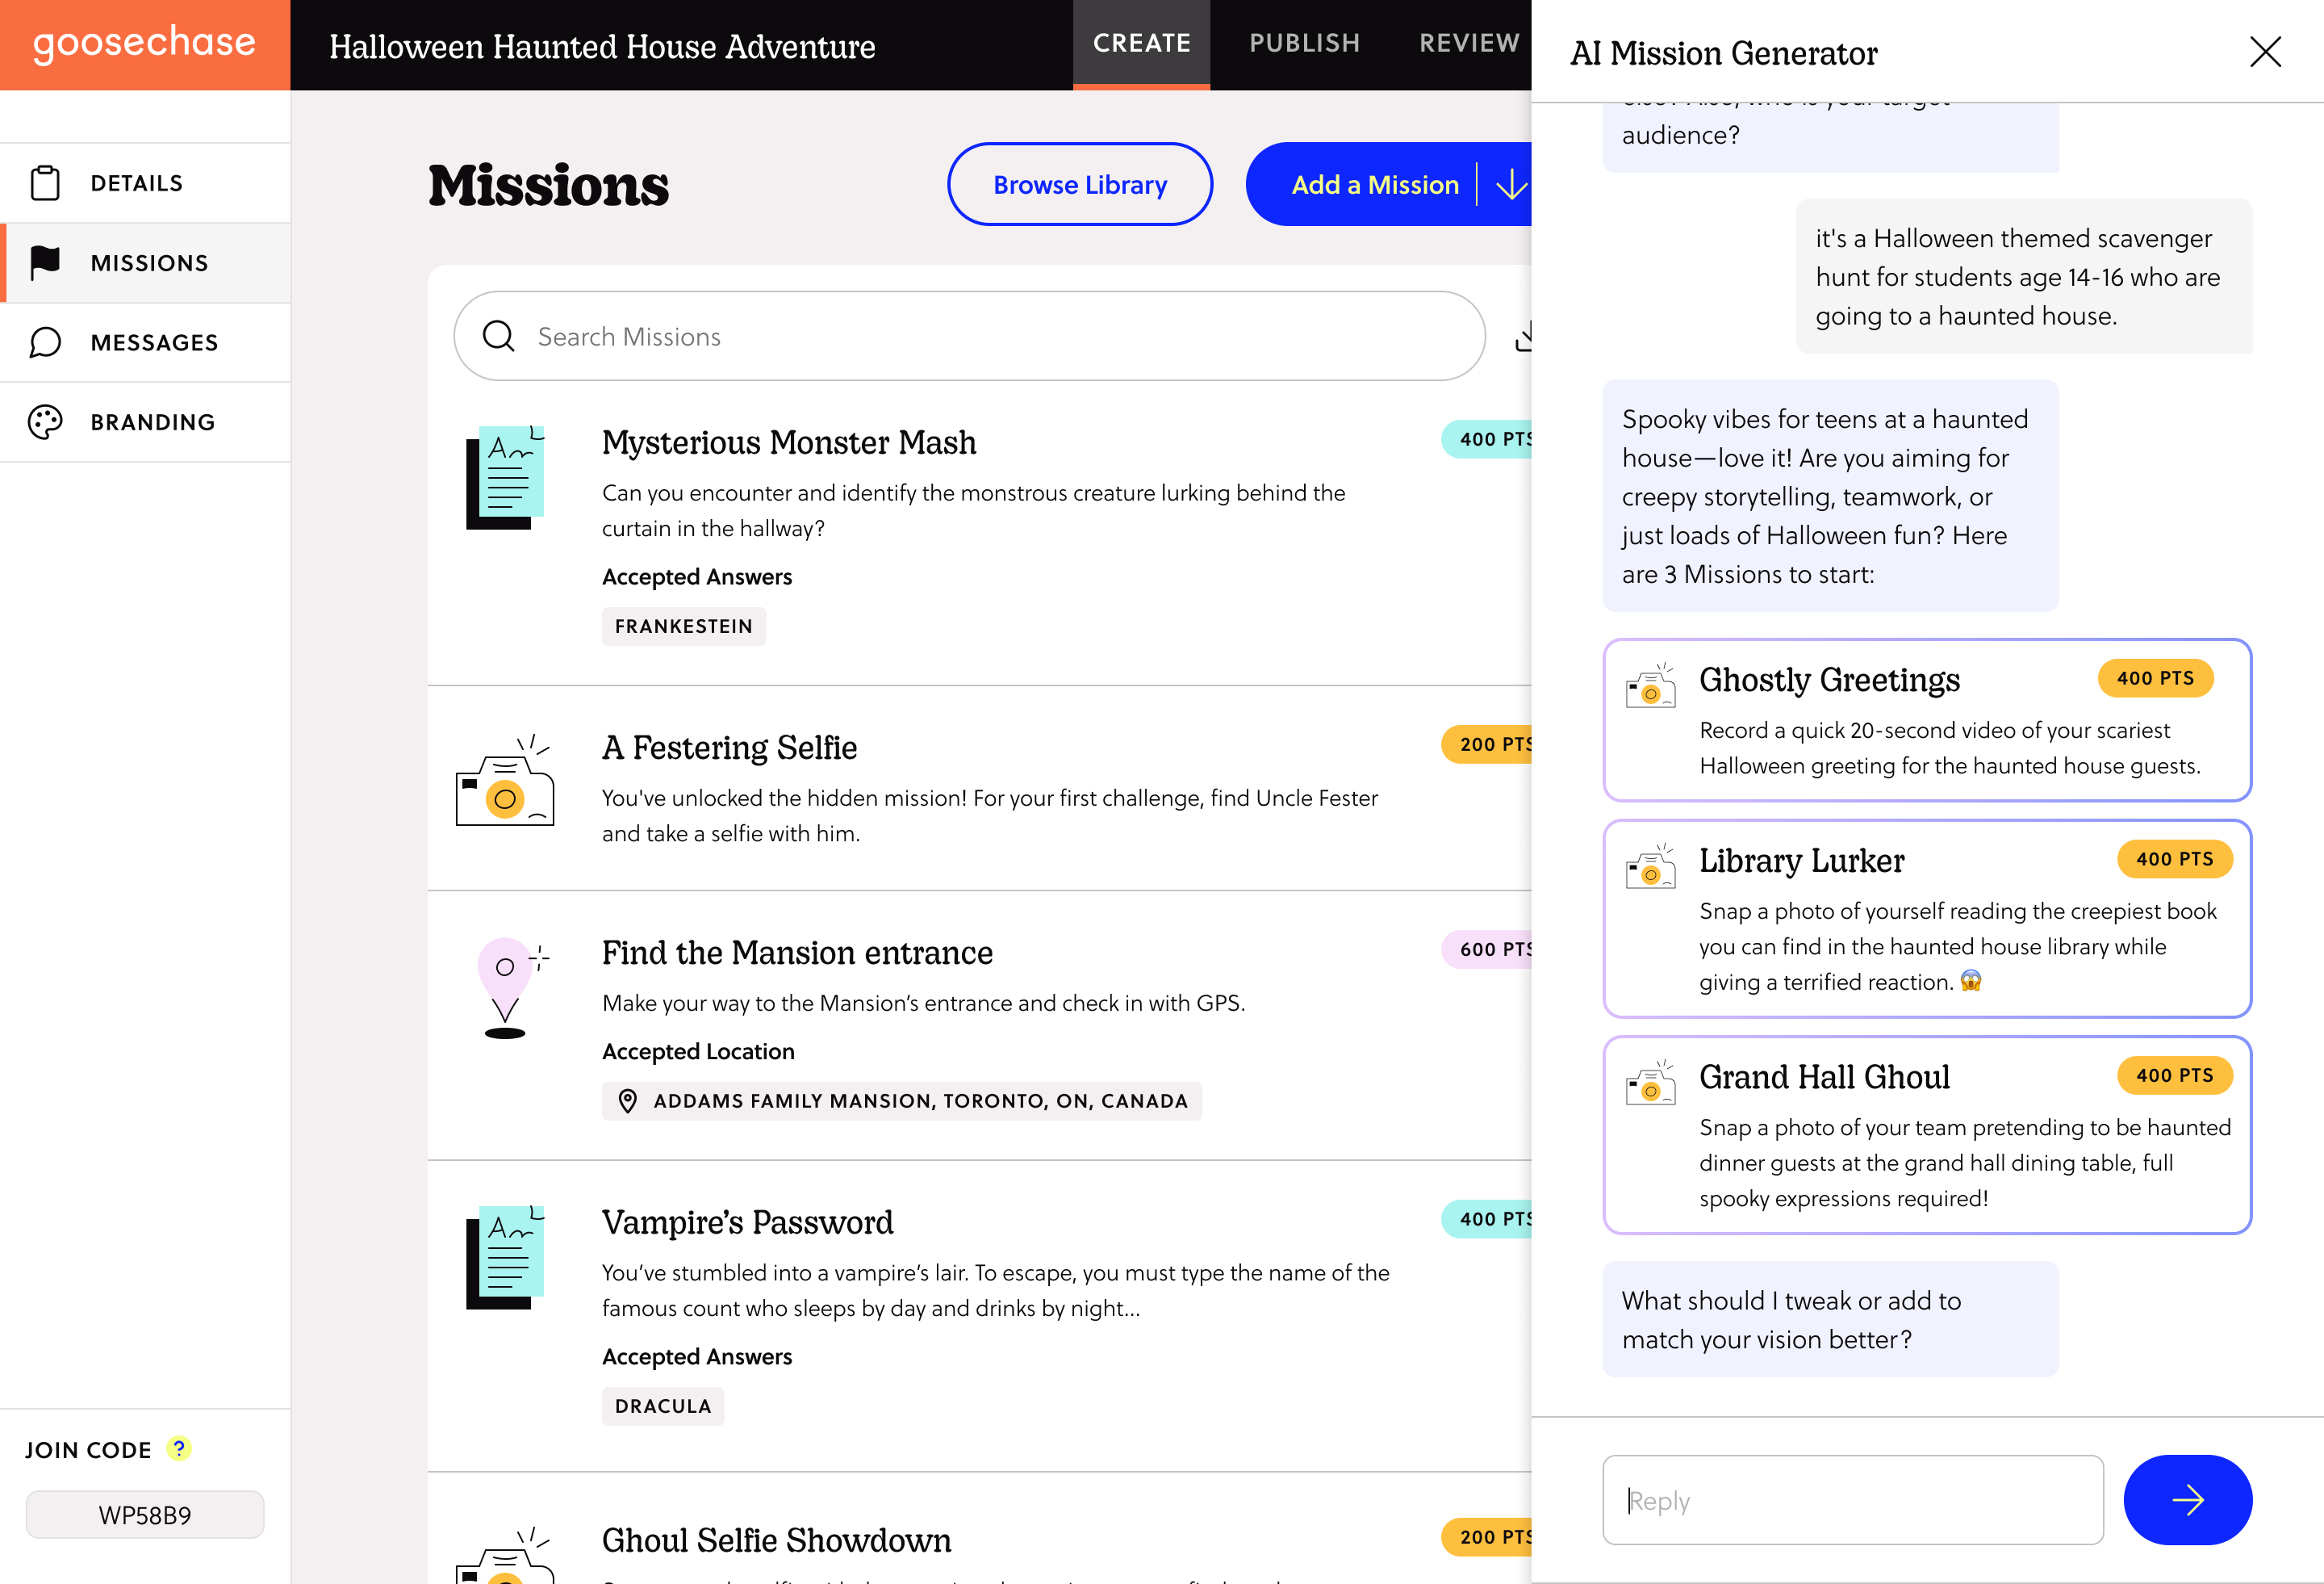Image resolution: width=2324 pixels, height=1584 pixels.
Task: Click the Details clipboard icon
Action: click(x=45, y=183)
